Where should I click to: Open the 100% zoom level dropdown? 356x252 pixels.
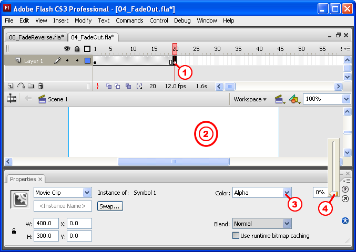coord(345,99)
